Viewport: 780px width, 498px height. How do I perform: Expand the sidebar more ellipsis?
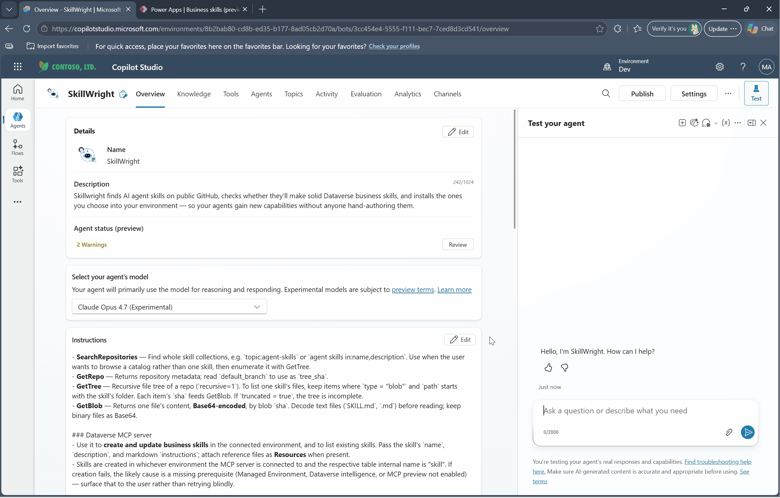click(18, 202)
